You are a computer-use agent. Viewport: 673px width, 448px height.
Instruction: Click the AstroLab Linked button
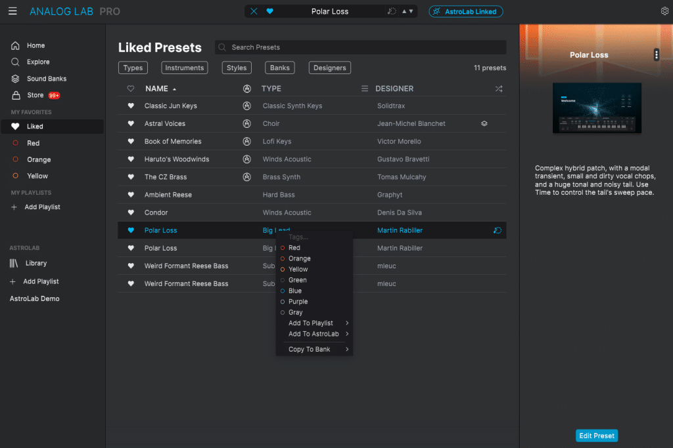click(465, 11)
